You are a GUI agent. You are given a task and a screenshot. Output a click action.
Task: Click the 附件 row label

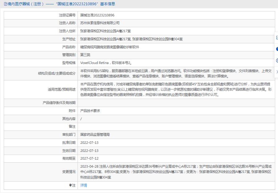pyautogui.click(x=72, y=111)
